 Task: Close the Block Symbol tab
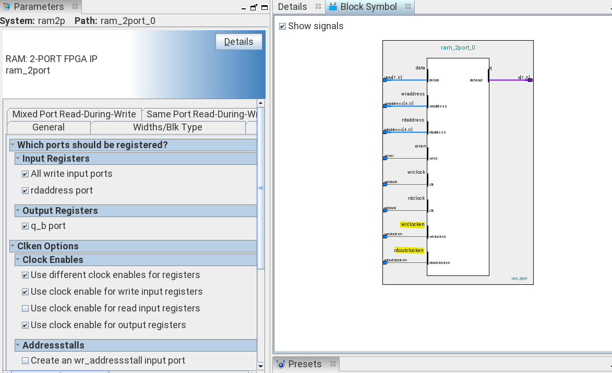408,7
